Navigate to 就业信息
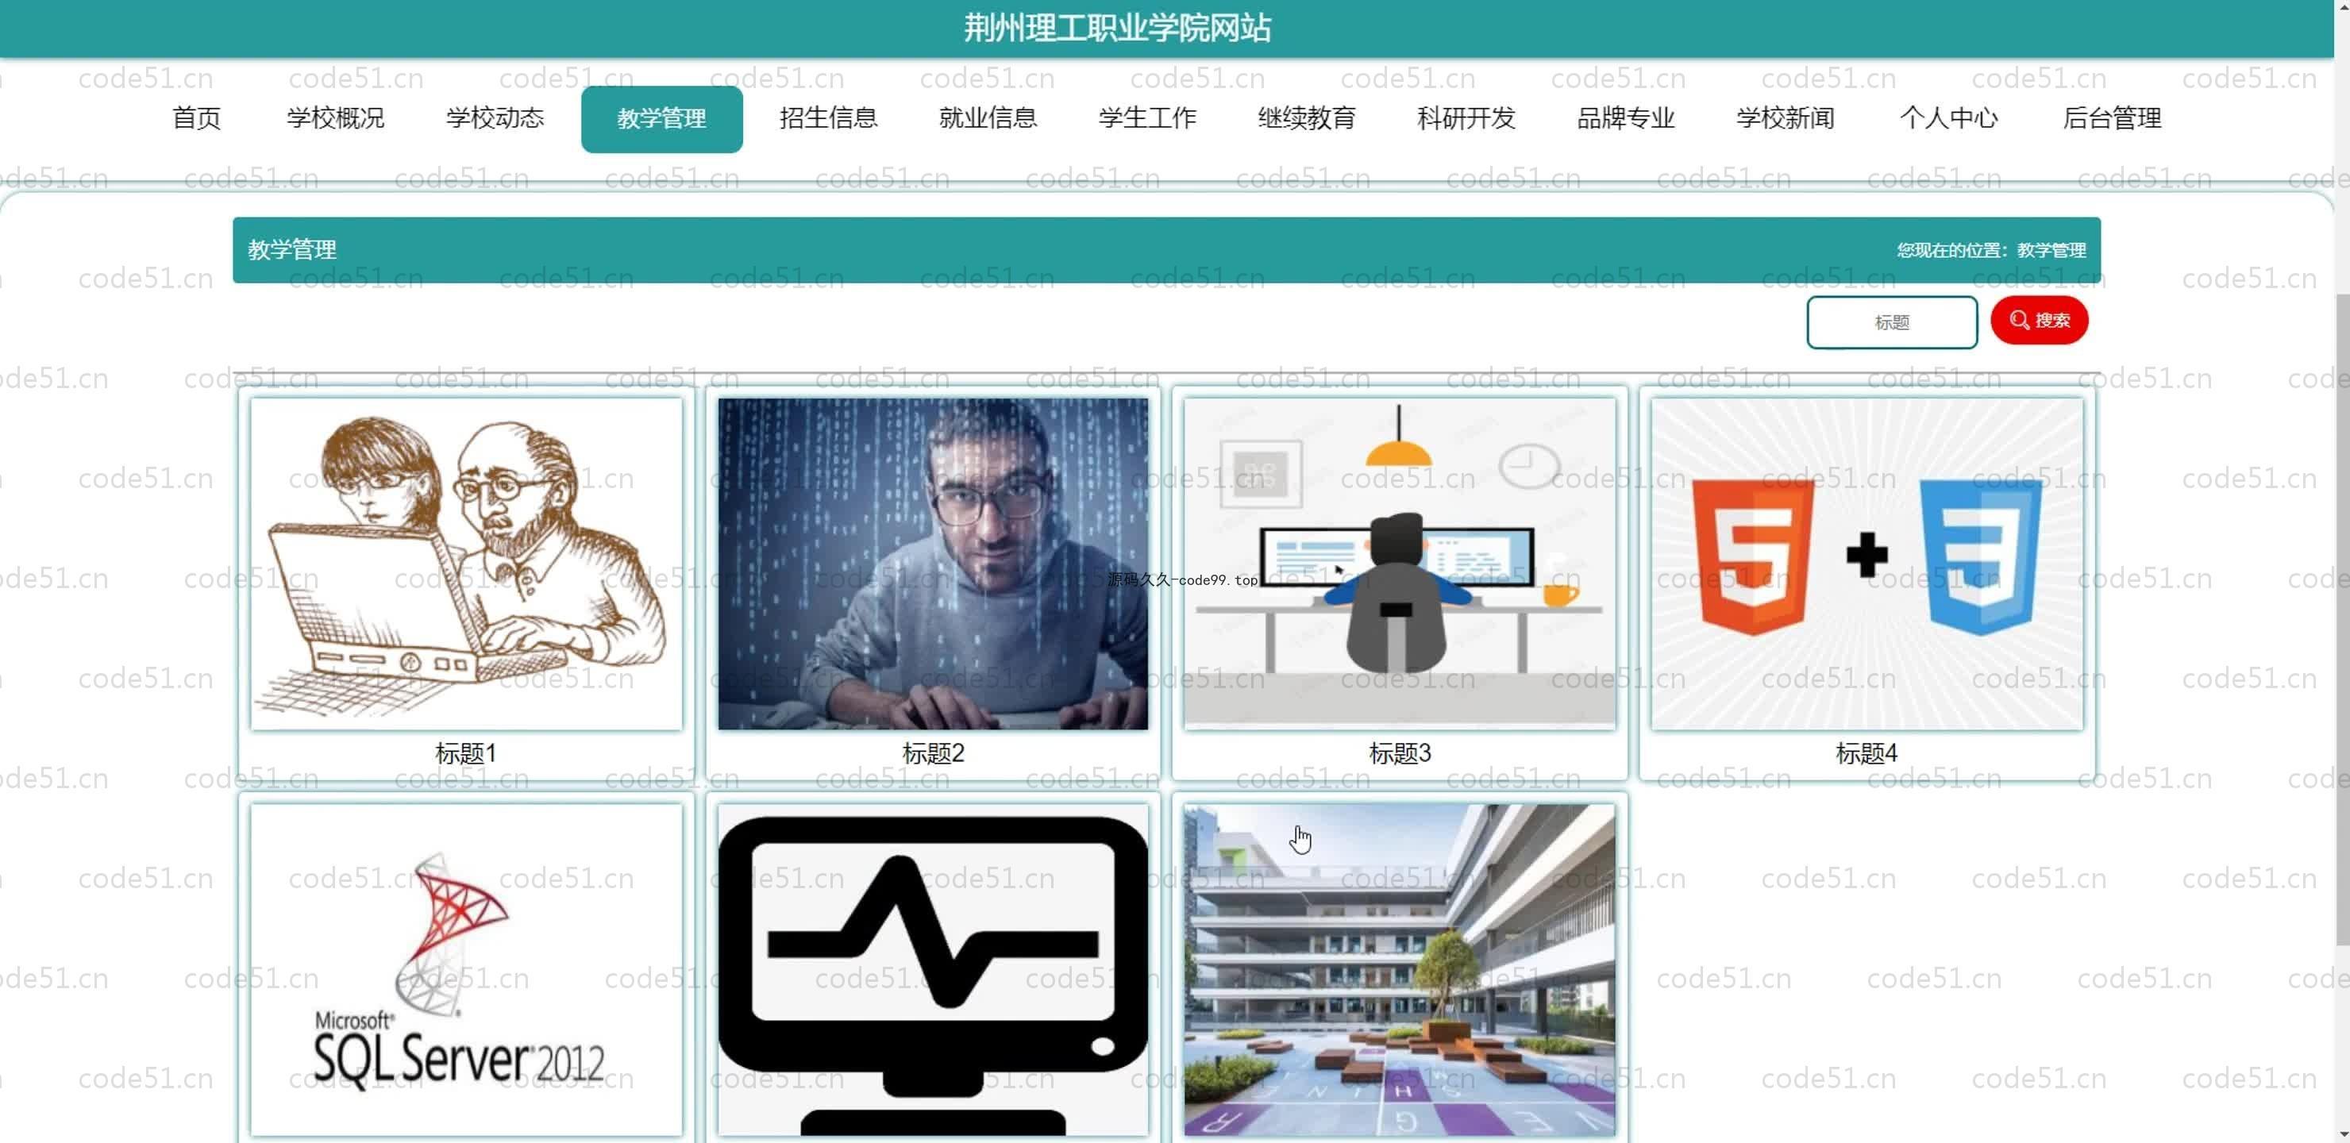 [988, 118]
